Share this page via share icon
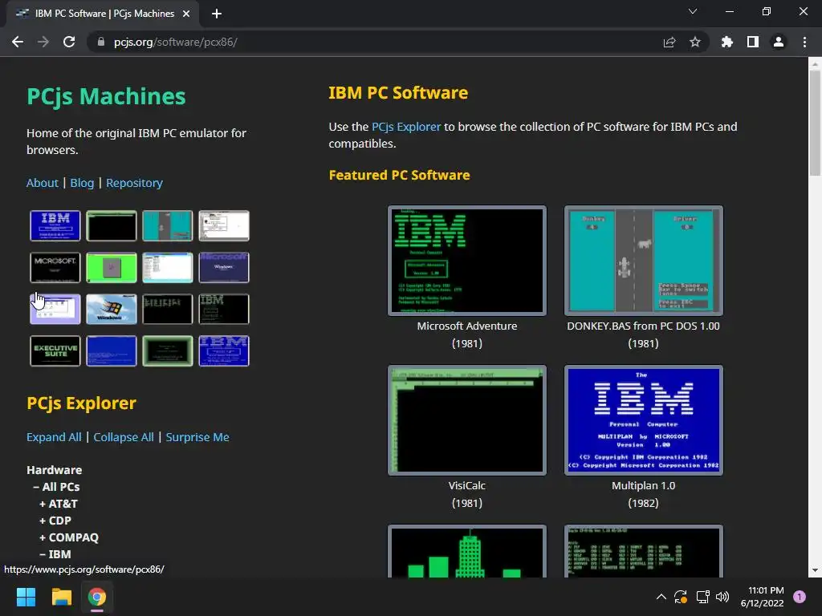Image resolution: width=822 pixels, height=616 pixels. tap(669, 42)
